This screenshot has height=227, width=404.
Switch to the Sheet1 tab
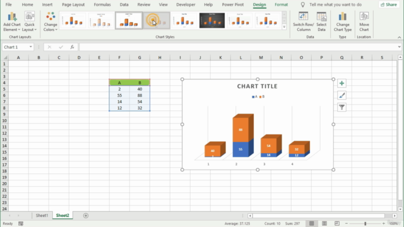click(x=42, y=216)
